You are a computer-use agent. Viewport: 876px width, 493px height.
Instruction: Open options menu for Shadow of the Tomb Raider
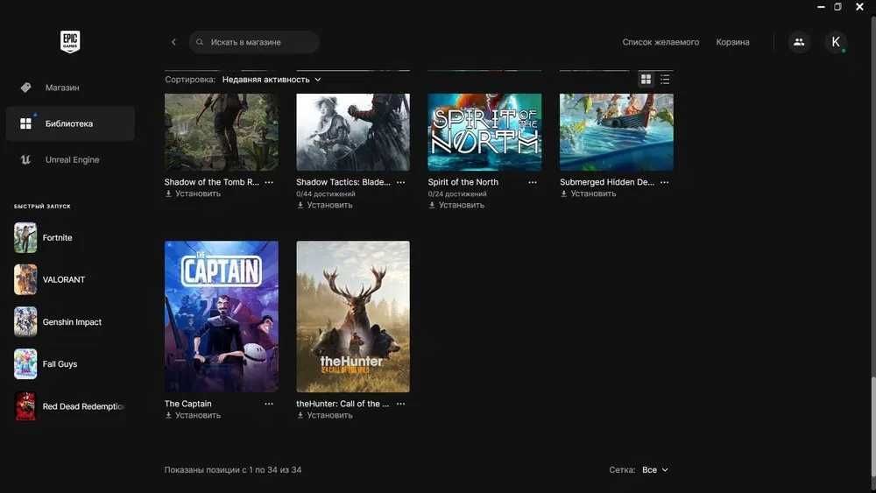[269, 182]
